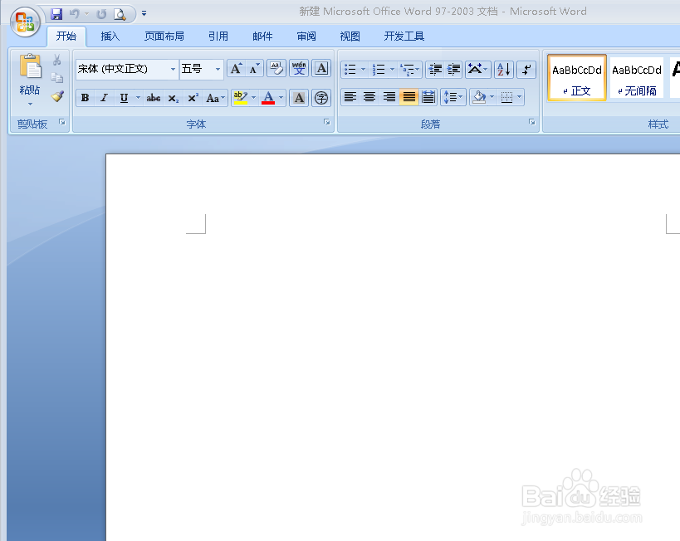Viewport: 680px width, 541px height.
Task: Justify text alignment
Action: point(409,97)
